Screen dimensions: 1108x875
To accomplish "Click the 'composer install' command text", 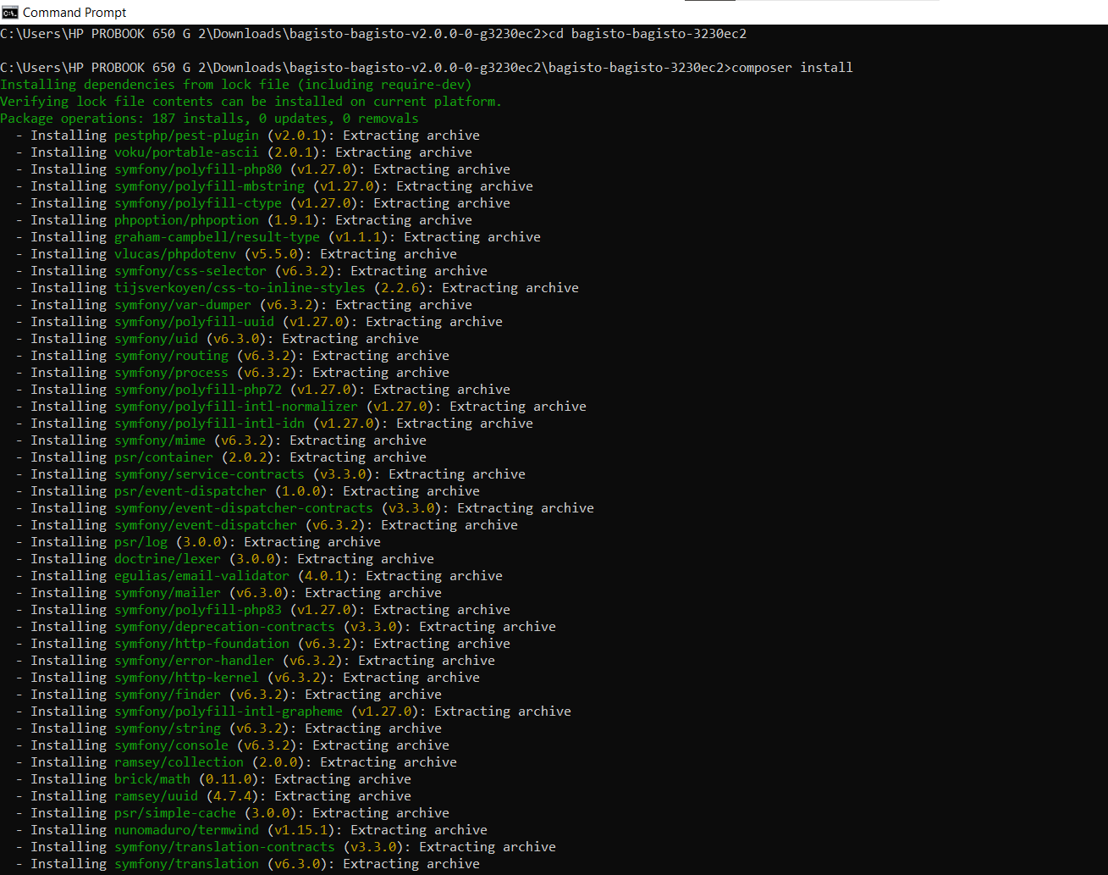I will (x=791, y=68).
